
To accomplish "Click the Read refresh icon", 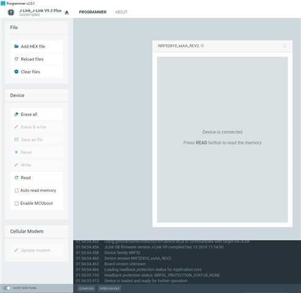I will pyautogui.click(x=16, y=178).
